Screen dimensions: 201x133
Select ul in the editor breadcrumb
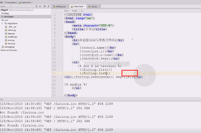(82, 11)
